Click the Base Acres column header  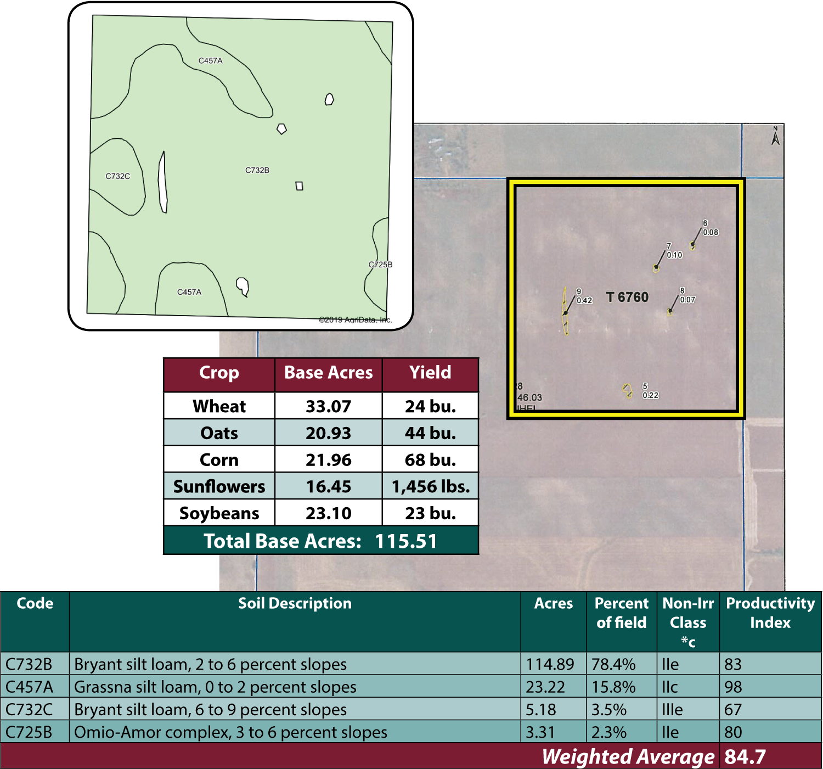click(328, 373)
